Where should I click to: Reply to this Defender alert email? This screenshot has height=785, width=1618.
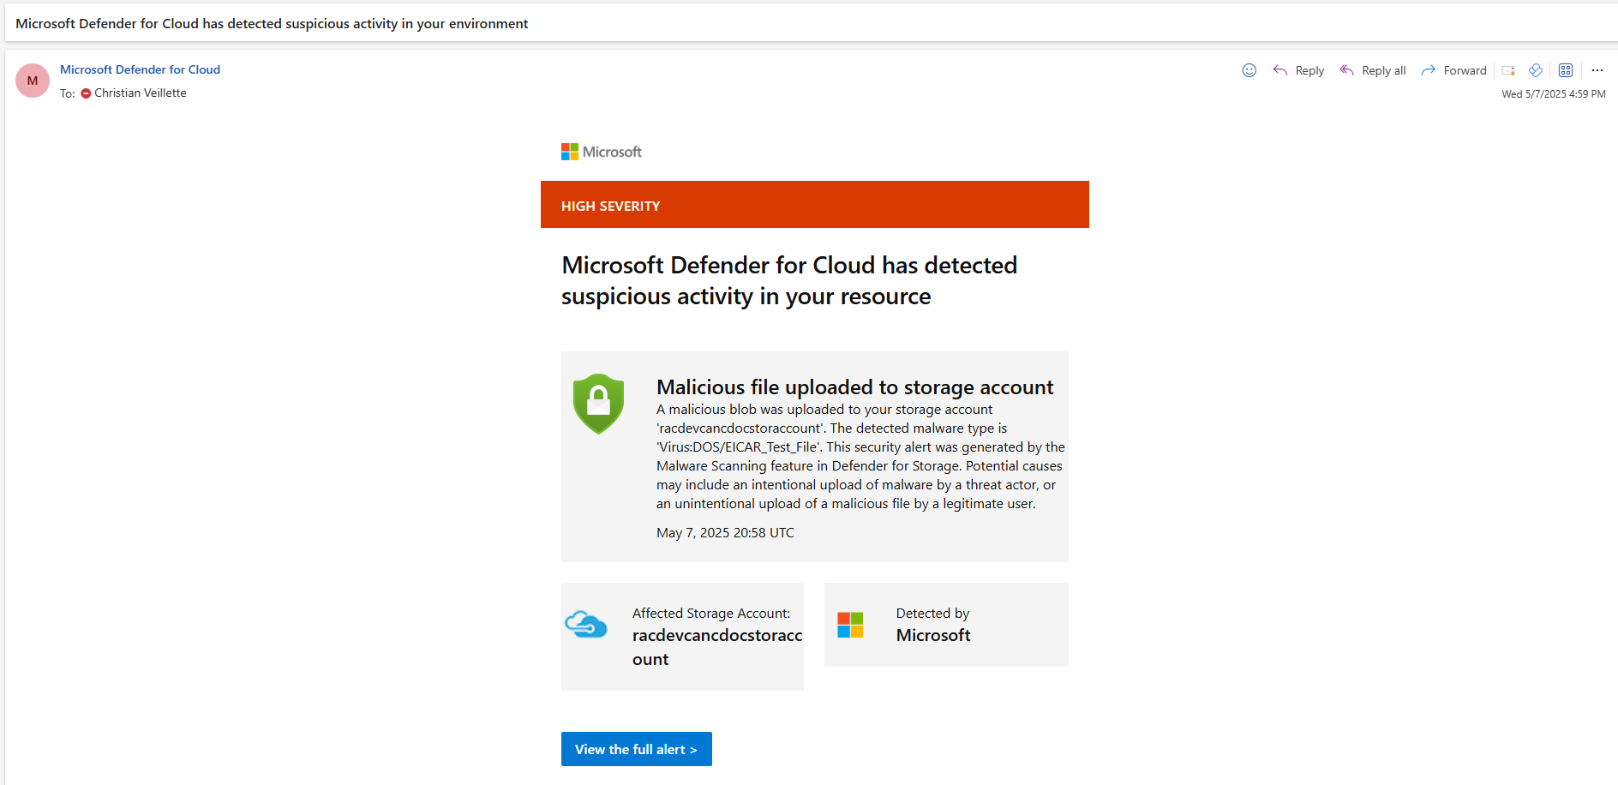tap(1298, 70)
